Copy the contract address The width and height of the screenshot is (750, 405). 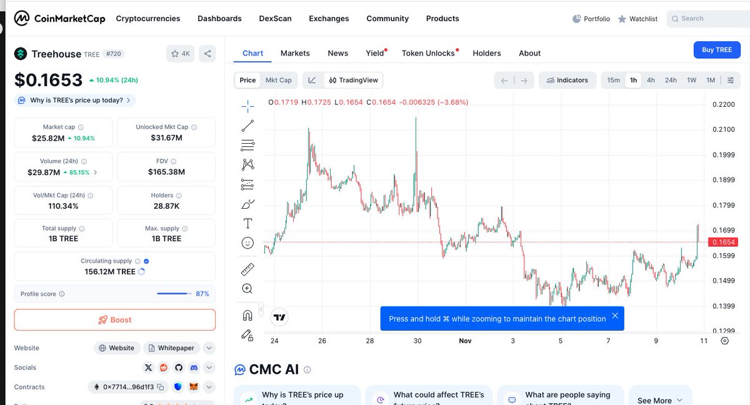click(x=161, y=387)
